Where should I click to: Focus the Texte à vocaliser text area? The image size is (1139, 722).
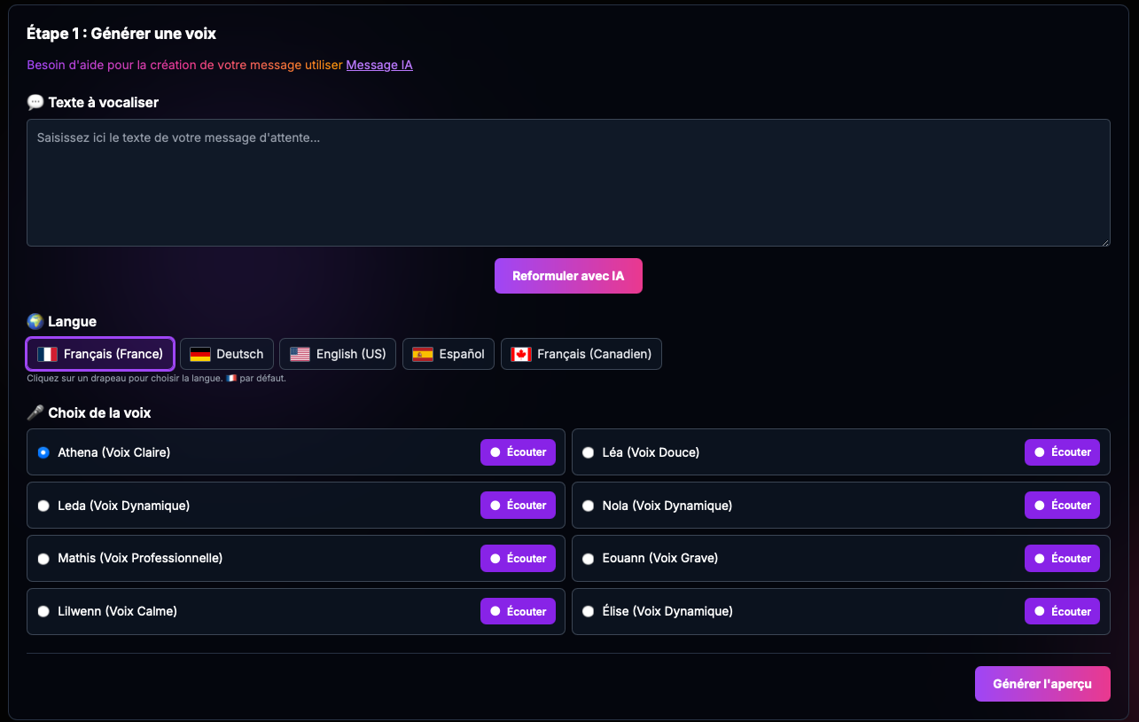point(568,183)
